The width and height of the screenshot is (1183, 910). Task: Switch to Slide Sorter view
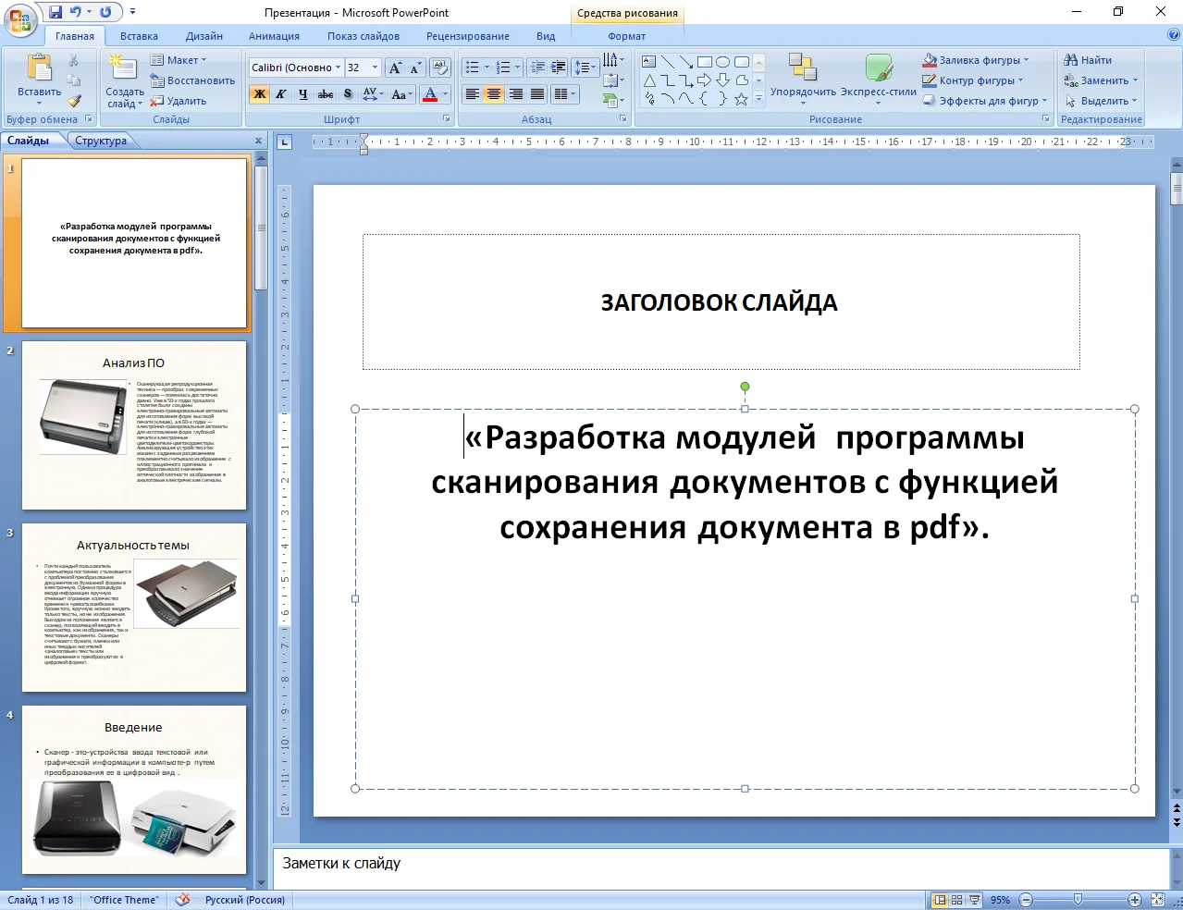click(x=957, y=900)
